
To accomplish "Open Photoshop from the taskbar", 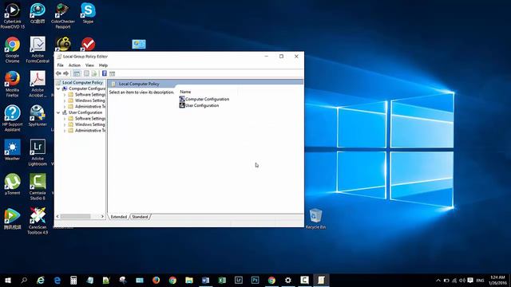I will tap(255, 280).
